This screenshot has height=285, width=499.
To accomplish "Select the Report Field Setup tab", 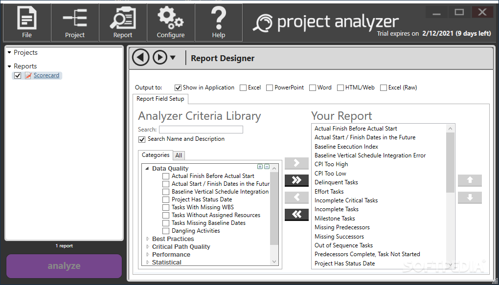I will [x=160, y=99].
